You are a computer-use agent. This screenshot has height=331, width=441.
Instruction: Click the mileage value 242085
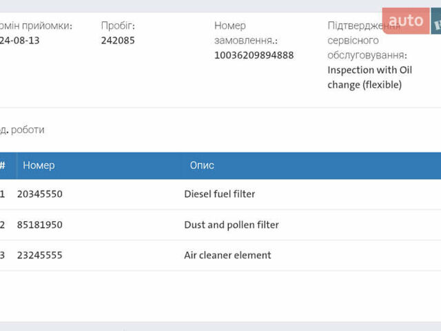pos(118,41)
